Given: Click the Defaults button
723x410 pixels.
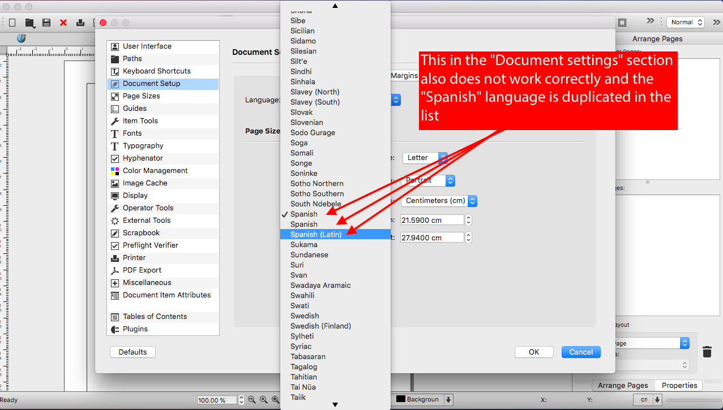Looking at the screenshot, I should point(132,352).
